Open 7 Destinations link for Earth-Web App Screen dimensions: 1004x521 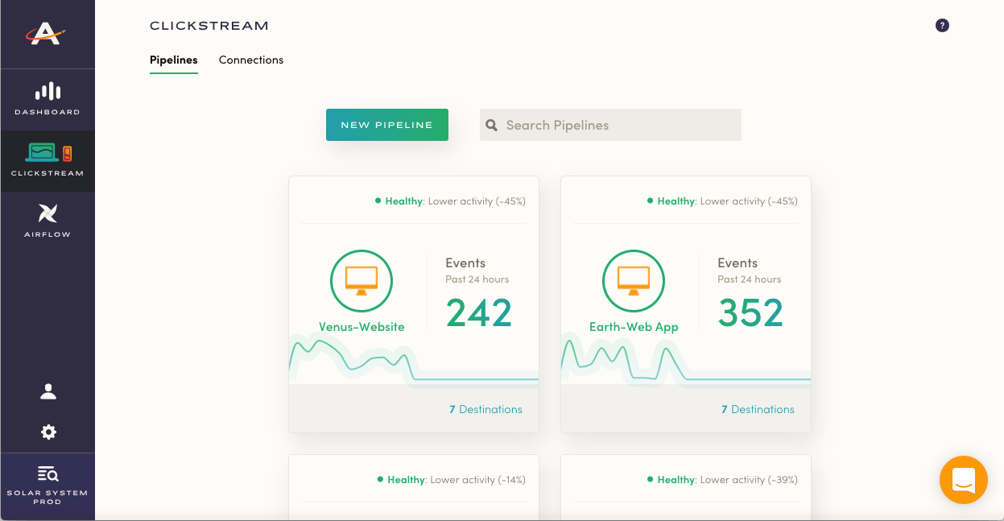[758, 409]
